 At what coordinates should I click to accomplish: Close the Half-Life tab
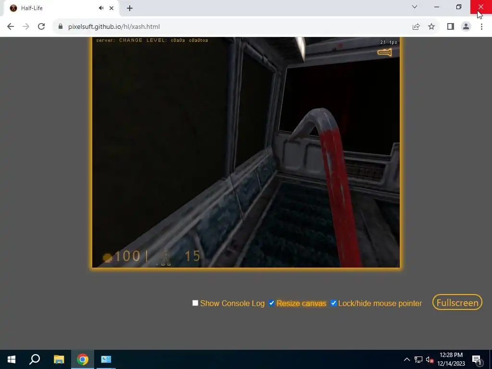coord(111,8)
